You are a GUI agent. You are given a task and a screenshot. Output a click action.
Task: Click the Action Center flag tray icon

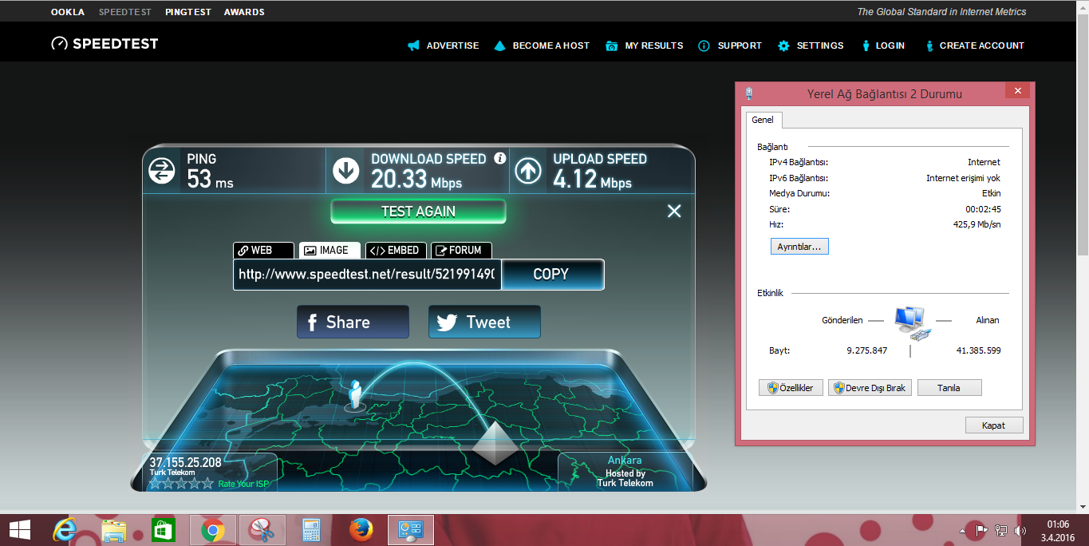[981, 530]
